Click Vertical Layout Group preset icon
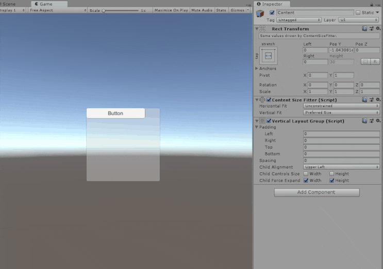 pos(371,121)
